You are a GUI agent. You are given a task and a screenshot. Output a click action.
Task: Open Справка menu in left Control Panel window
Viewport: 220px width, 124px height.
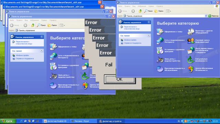pyautogui.click(x=53, y=20)
